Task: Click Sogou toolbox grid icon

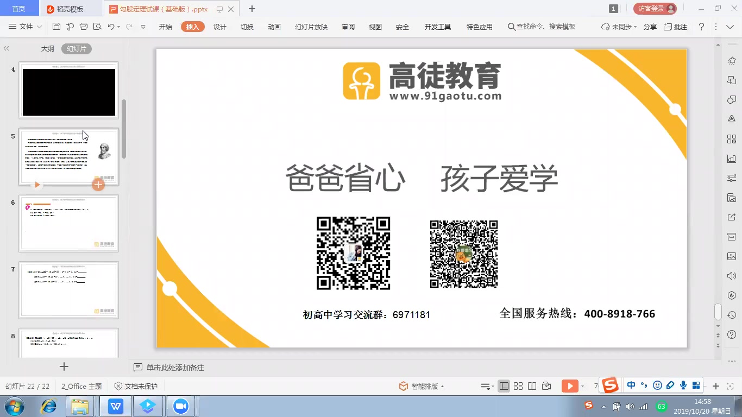Action: (696, 385)
